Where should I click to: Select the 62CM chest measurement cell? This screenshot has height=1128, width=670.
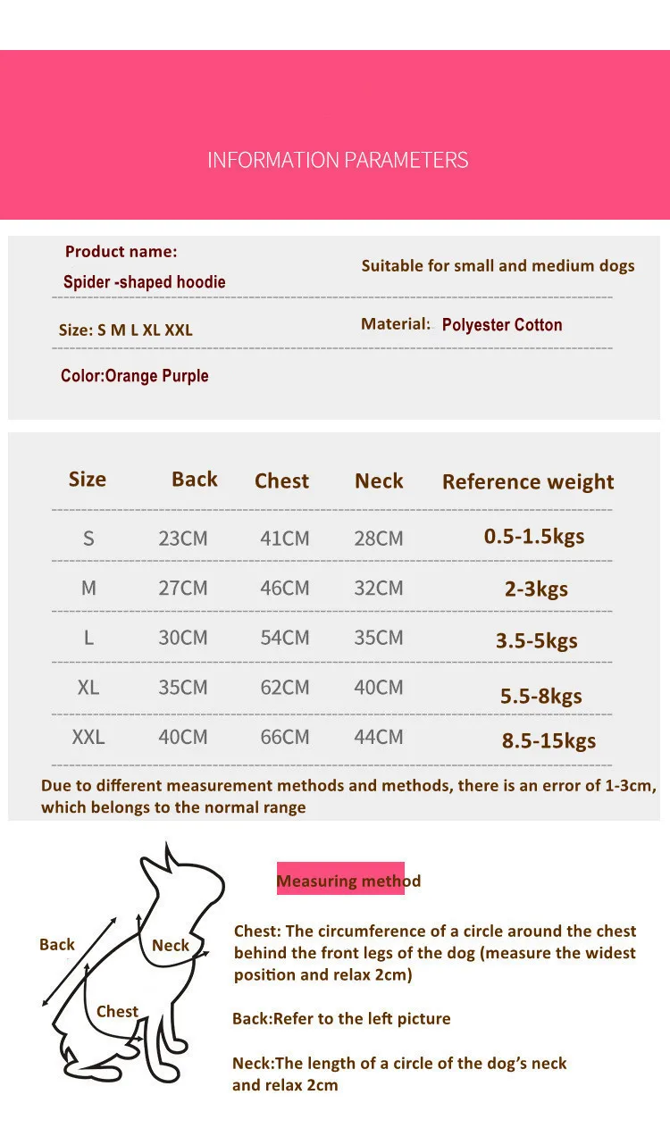284,688
